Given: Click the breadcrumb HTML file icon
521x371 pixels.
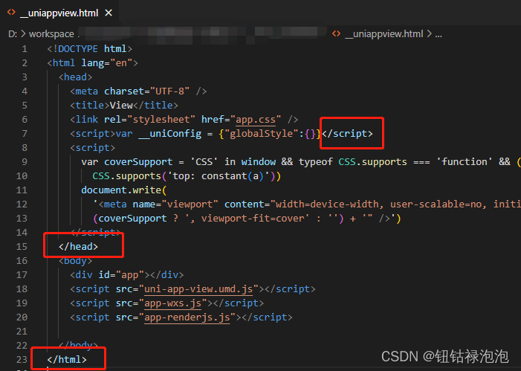Looking at the screenshot, I should coord(336,33).
